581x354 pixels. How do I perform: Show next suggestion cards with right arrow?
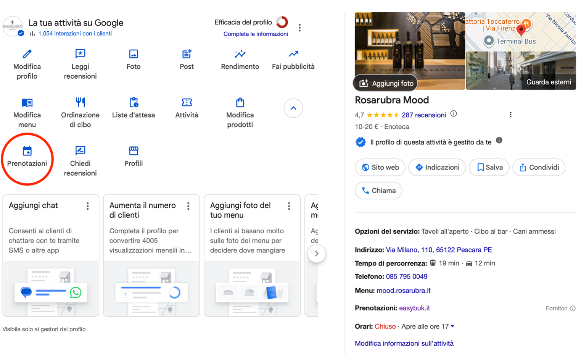pyautogui.click(x=317, y=254)
